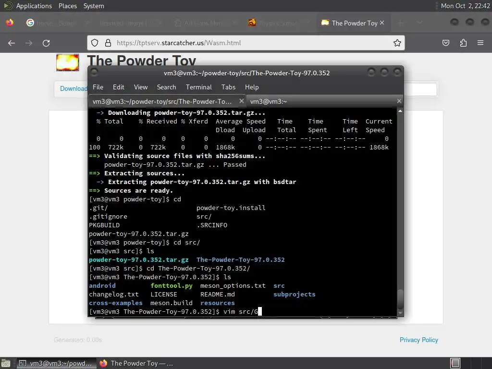This screenshot has width=492, height=369.
Task: Open the Places menu
Action: pos(67,6)
